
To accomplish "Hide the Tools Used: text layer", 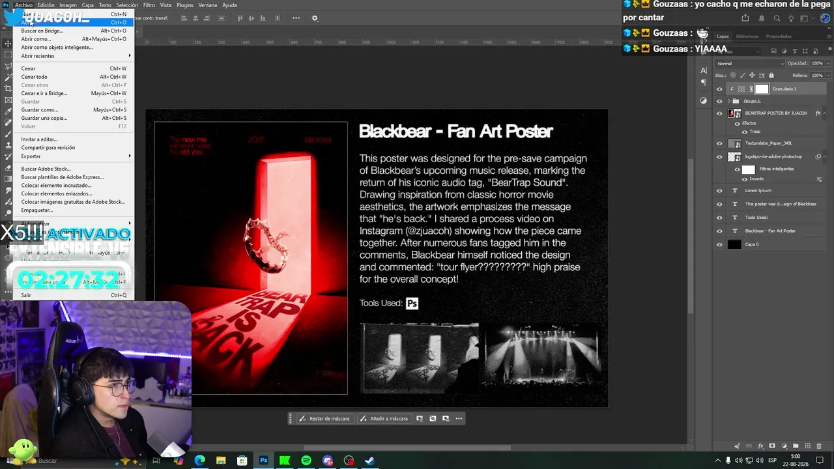I will (x=719, y=218).
